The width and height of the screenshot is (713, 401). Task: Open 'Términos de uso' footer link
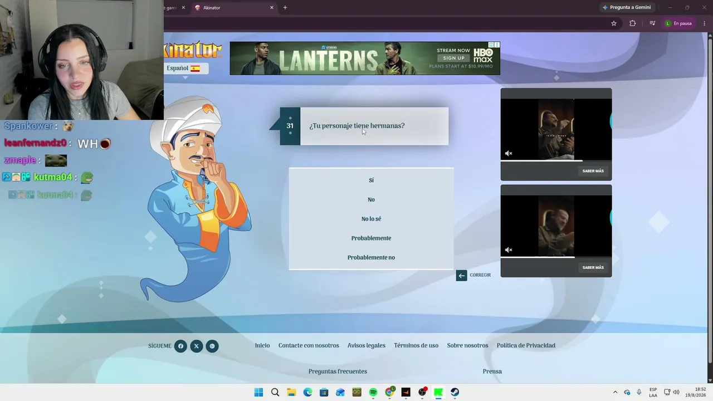tap(416, 346)
